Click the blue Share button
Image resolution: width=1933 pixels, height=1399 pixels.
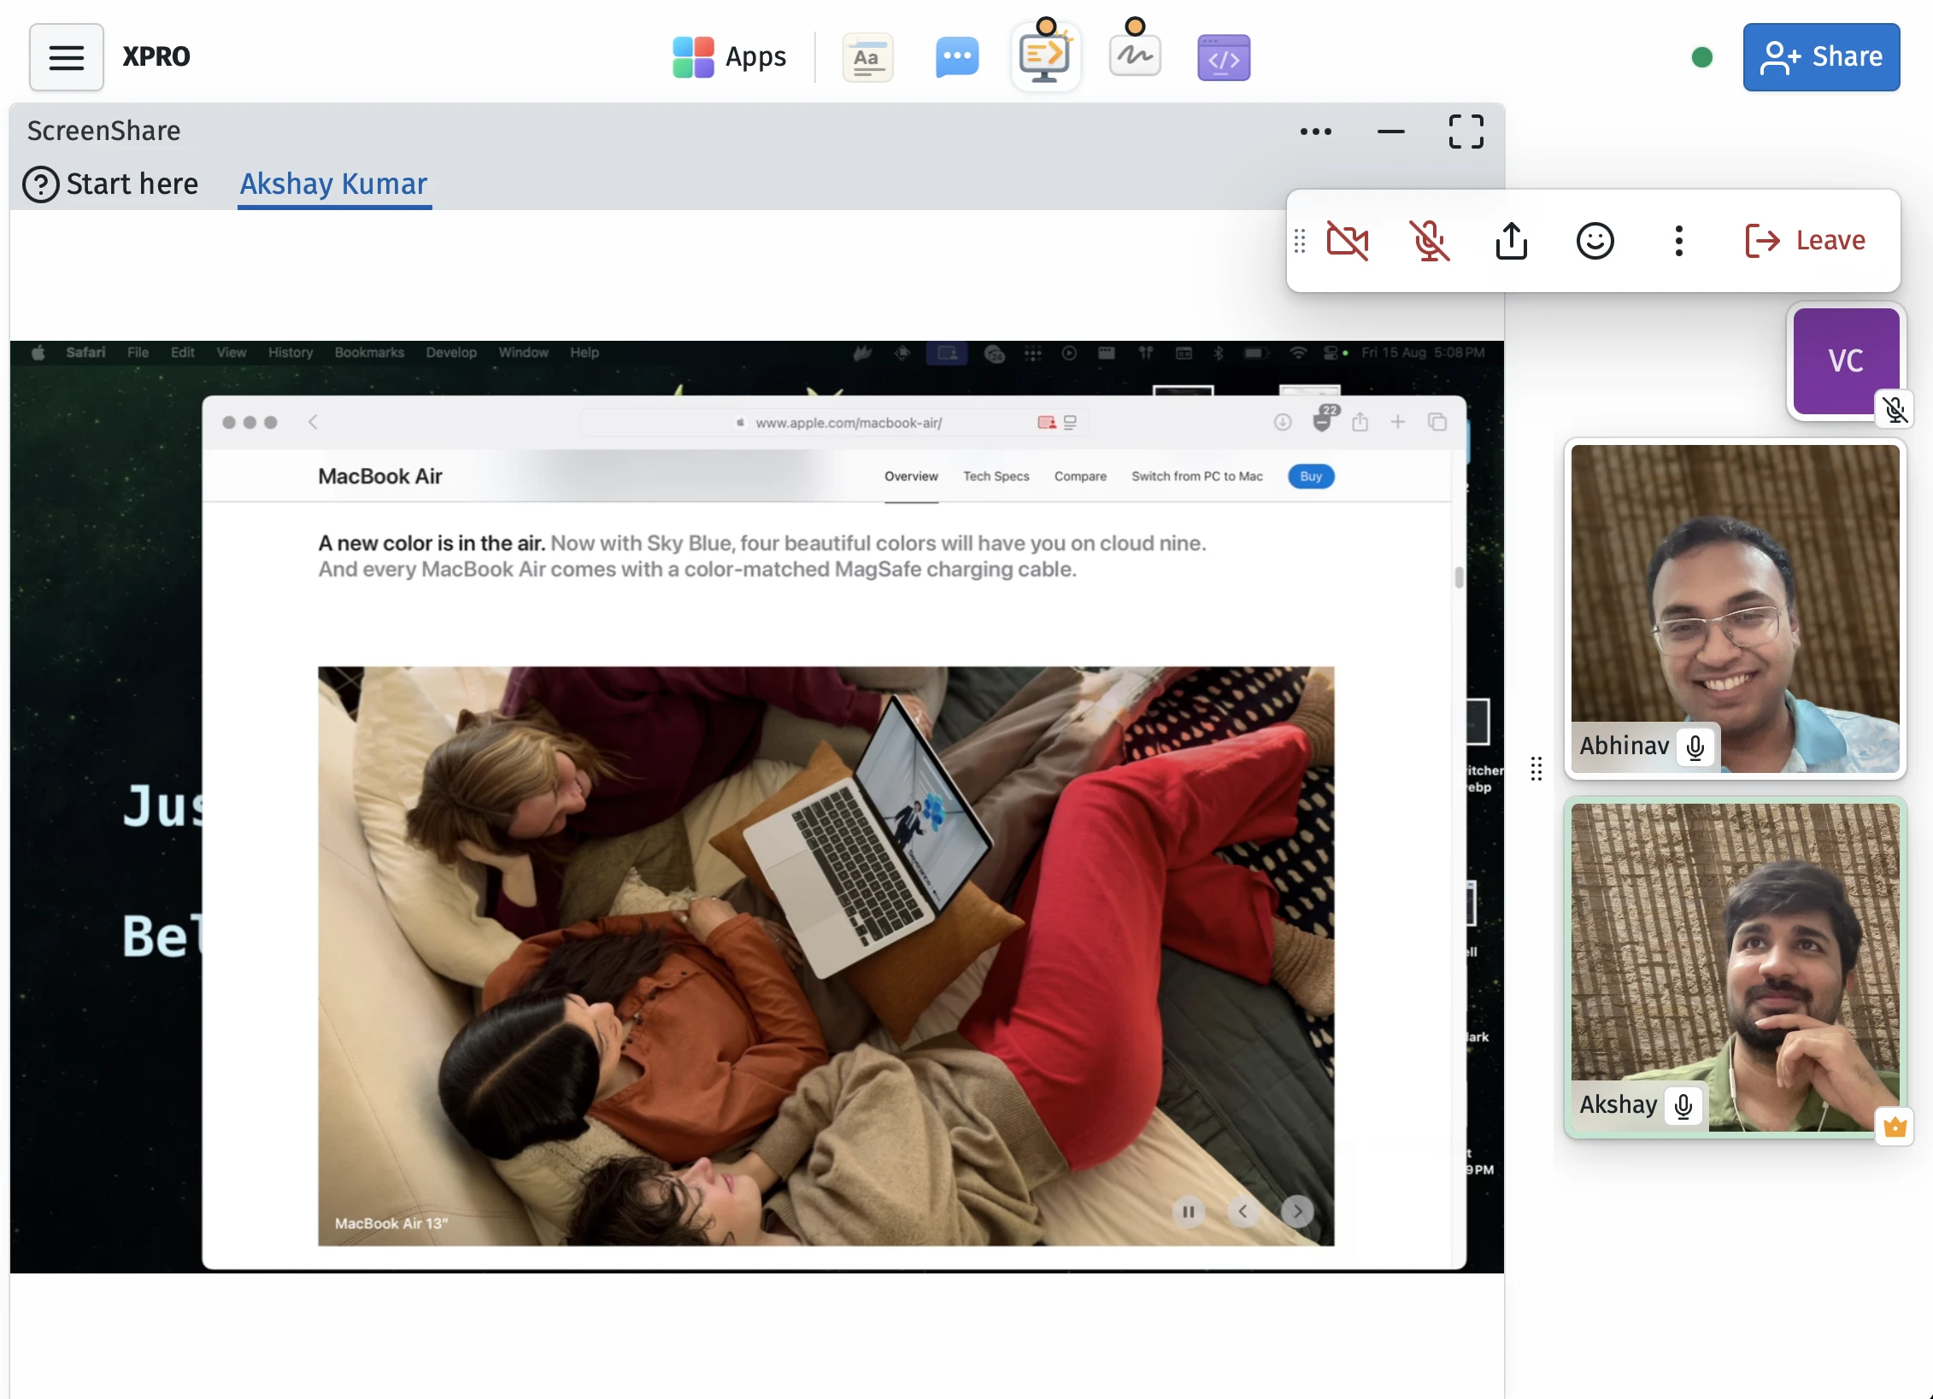click(1821, 57)
